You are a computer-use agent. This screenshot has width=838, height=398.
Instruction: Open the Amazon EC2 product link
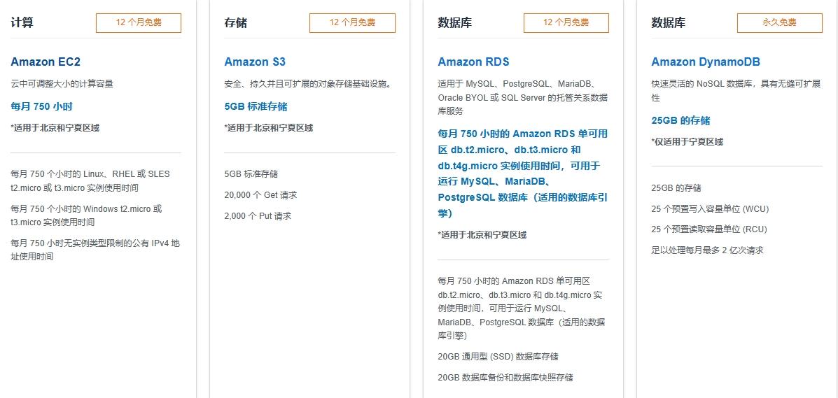point(46,62)
